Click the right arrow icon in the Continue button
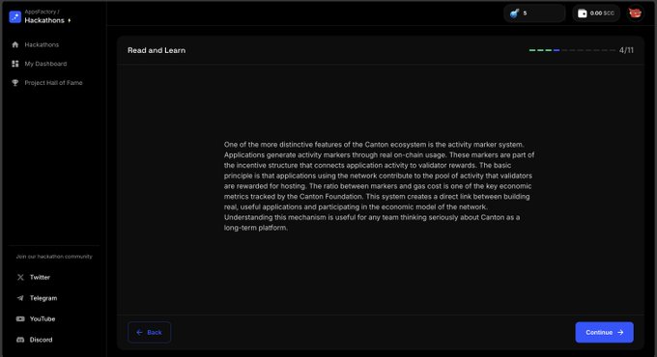 tap(620, 332)
